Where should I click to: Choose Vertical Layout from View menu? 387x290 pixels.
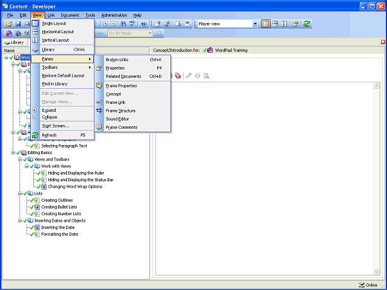[x=63, y=40]
